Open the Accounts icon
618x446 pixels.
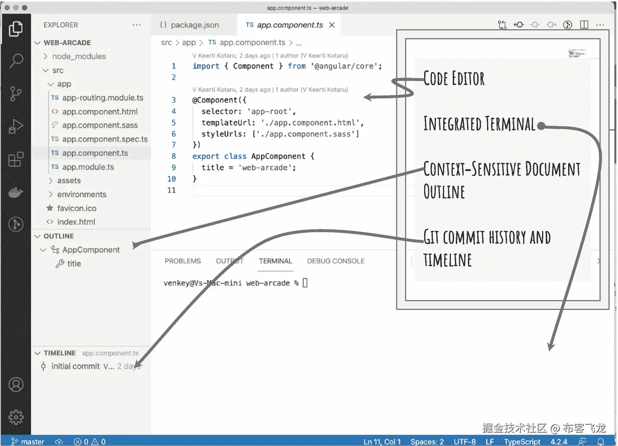point(16,385)
